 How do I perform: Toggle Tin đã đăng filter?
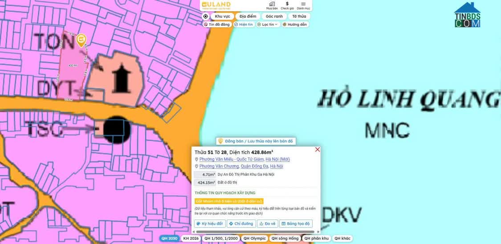coord(217,24)
